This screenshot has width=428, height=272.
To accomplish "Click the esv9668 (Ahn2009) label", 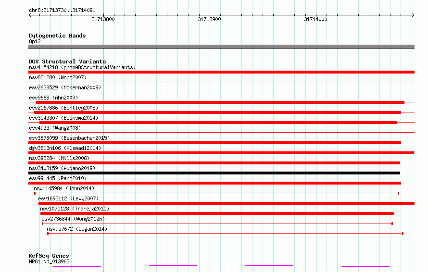I will (53, 98).
